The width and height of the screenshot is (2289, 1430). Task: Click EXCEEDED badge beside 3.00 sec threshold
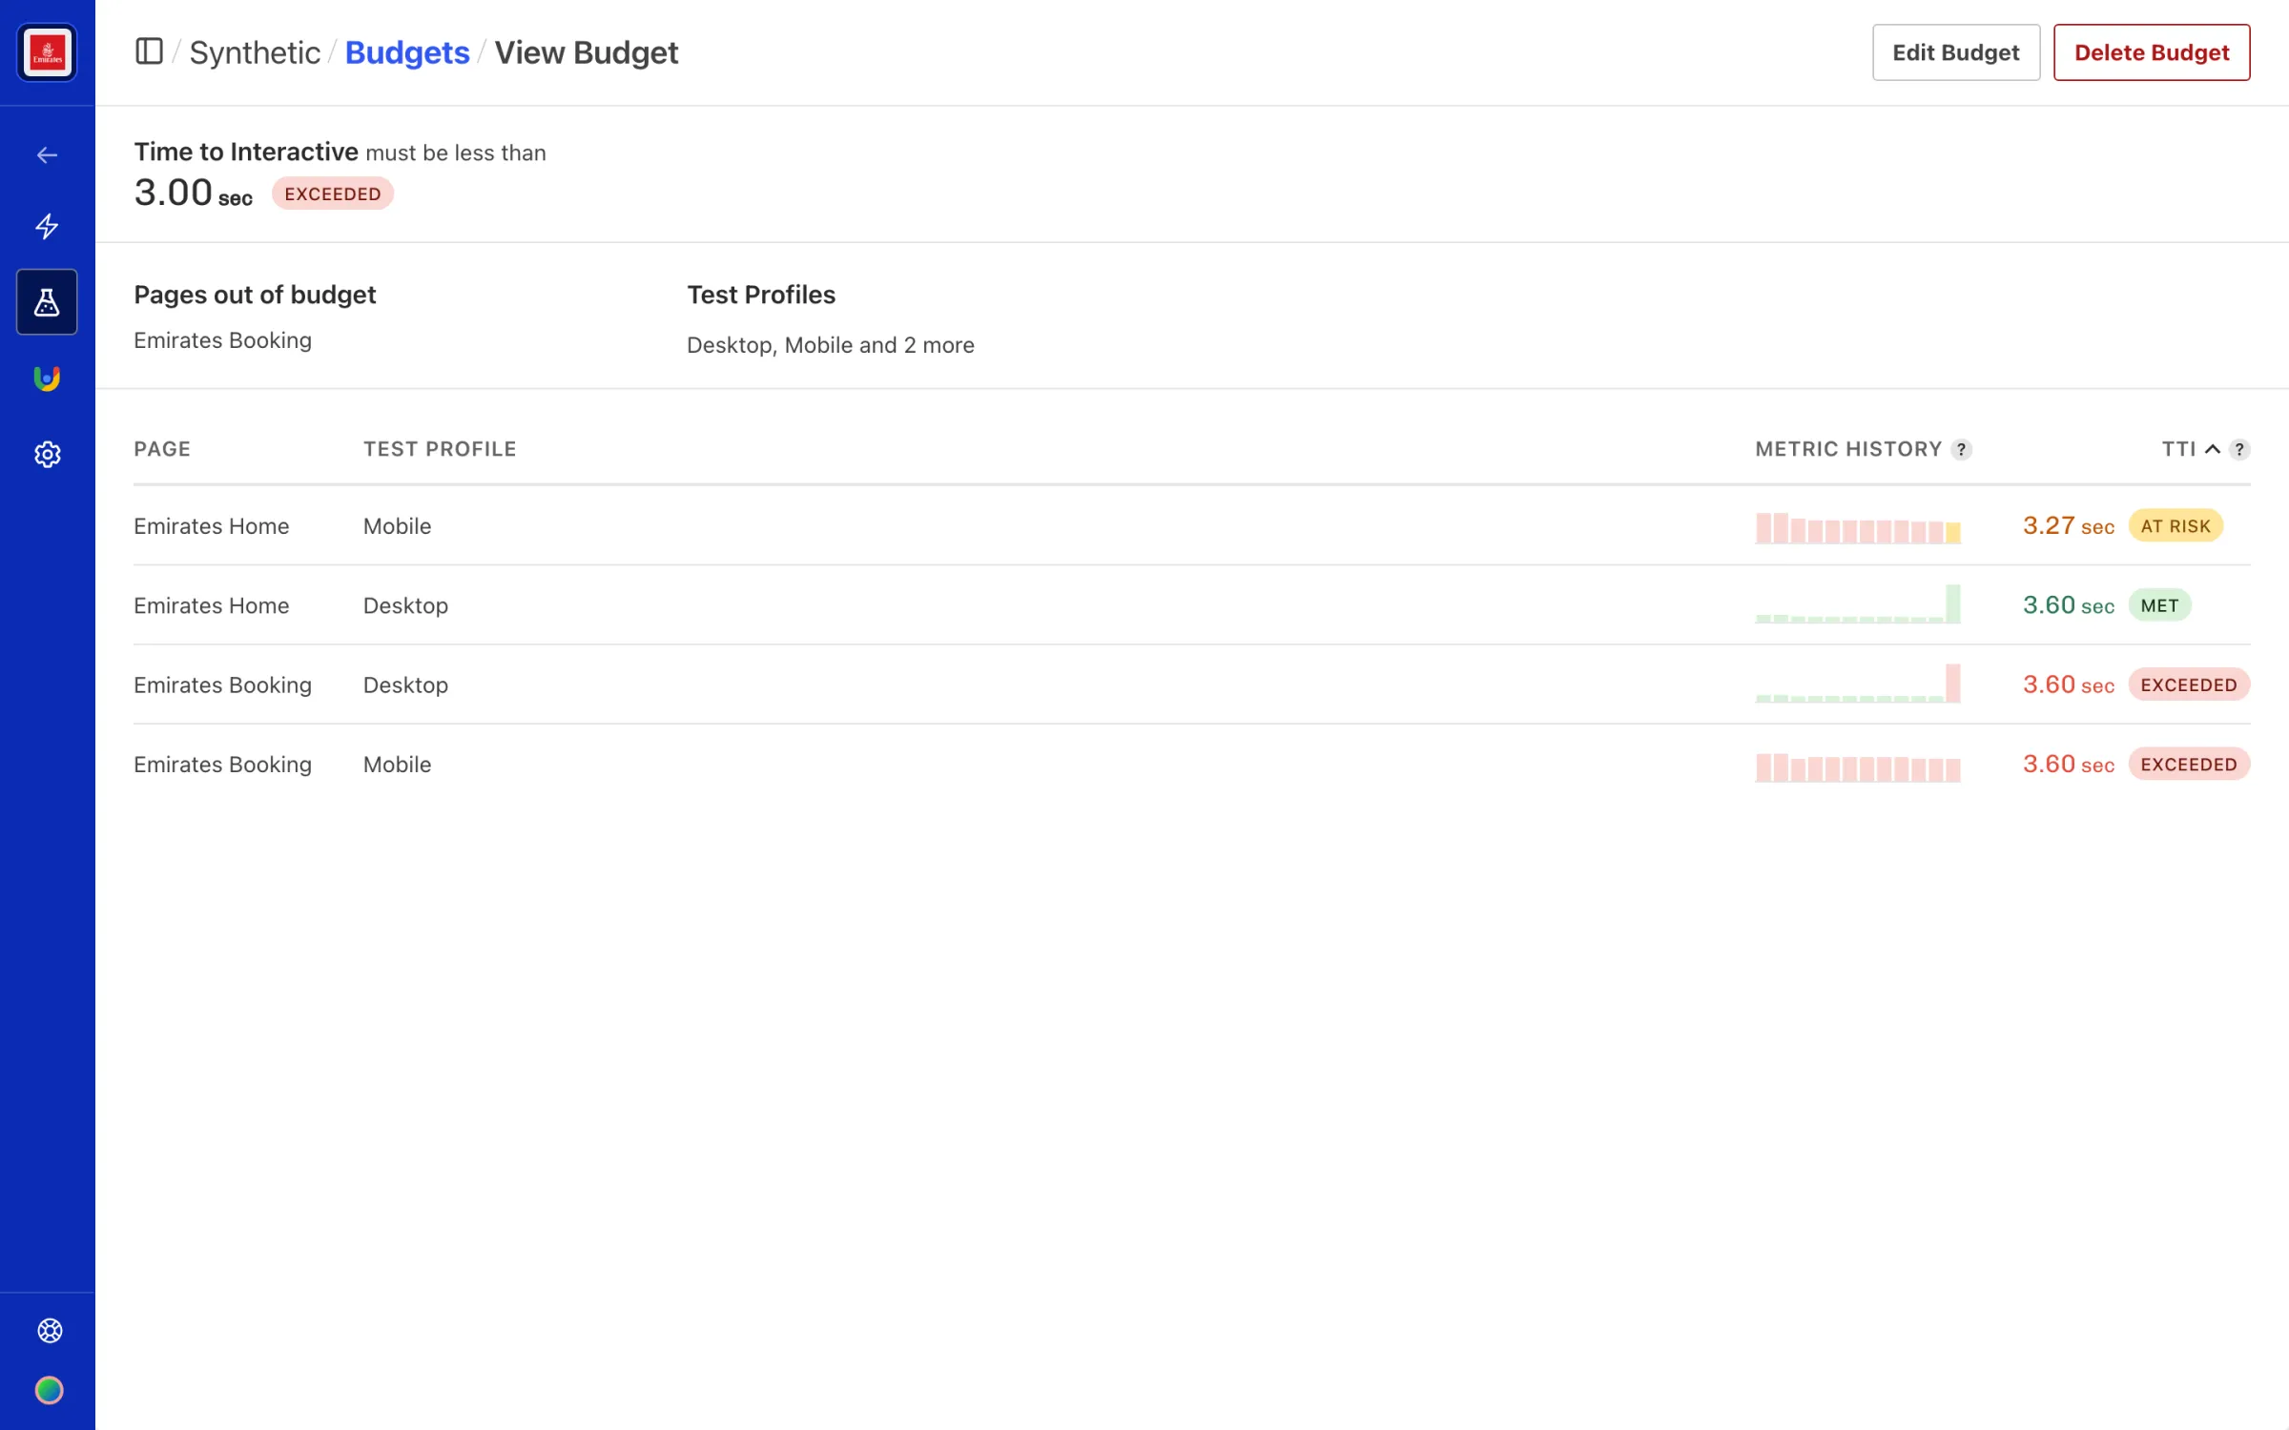[x=333, y=194]
